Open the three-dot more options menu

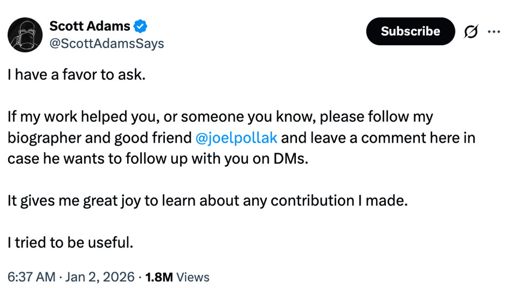point(494,32)
